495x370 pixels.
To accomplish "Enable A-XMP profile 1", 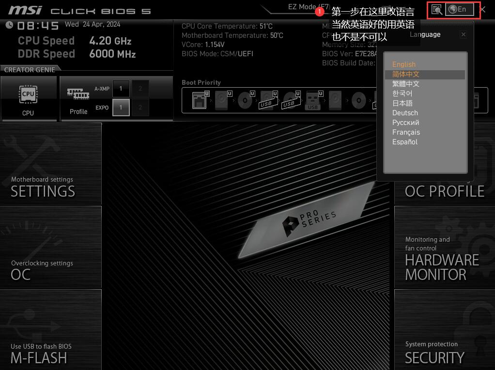I will click(121, 88).
